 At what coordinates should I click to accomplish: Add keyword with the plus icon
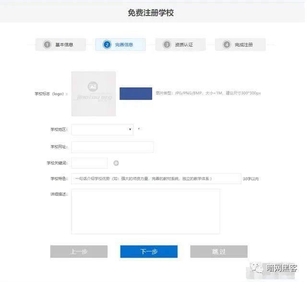click(x=116, y=163)
